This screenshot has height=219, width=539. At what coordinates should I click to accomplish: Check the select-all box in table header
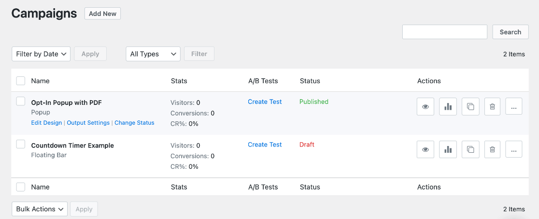tap(21, 81)
